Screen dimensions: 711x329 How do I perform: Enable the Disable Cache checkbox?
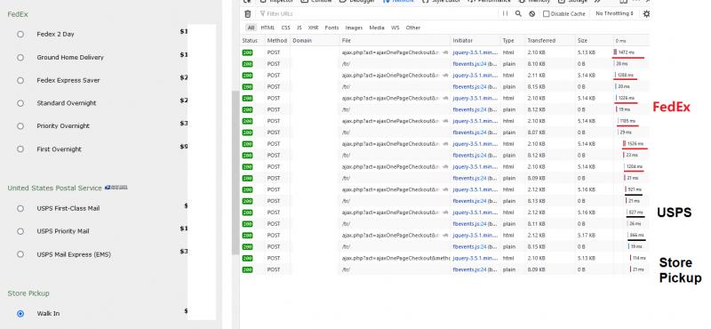546,14
